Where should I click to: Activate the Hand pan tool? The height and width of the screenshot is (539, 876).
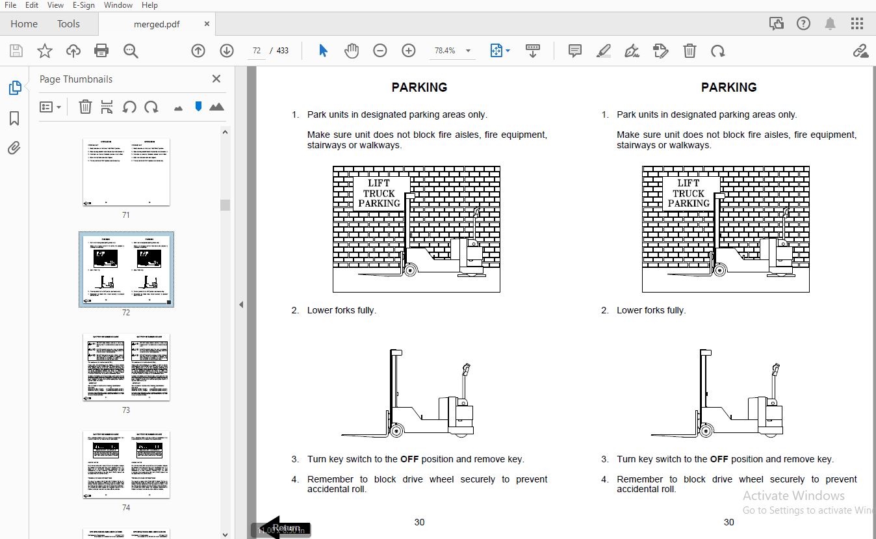352,51
